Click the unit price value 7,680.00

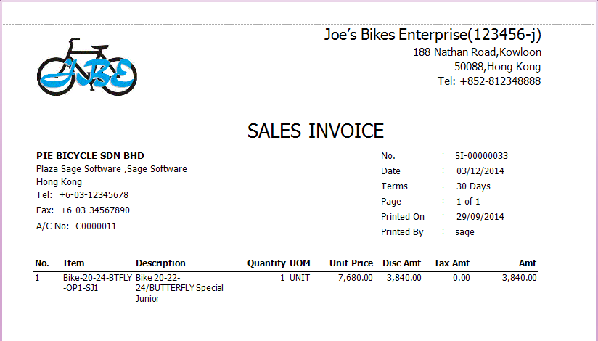[x=356, y=278]
